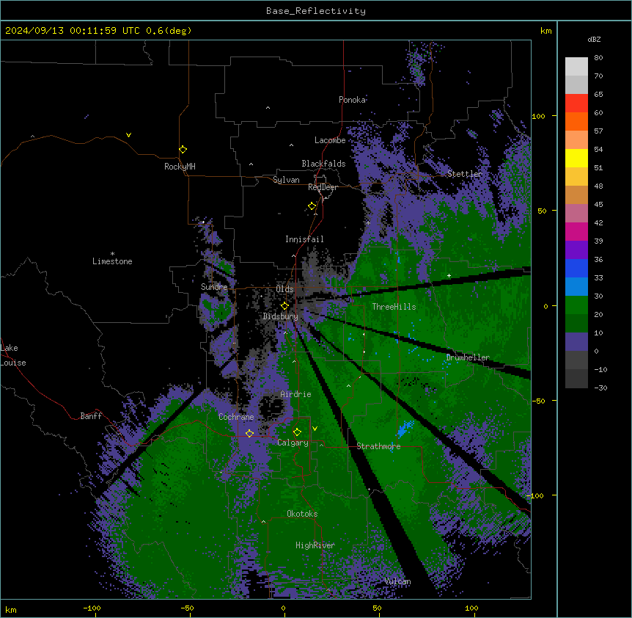Click the RockyMH label
632x618 pixels.
click(180, 167)
